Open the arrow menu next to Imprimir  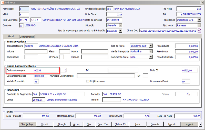200,124
